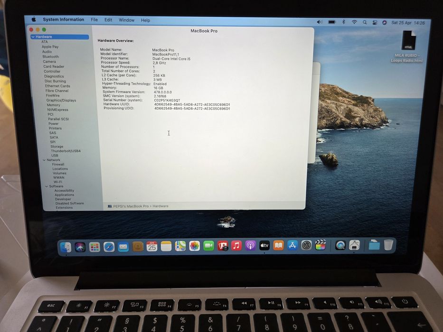
Task: Collapse the Software section chevron
Action: [47, 186]
